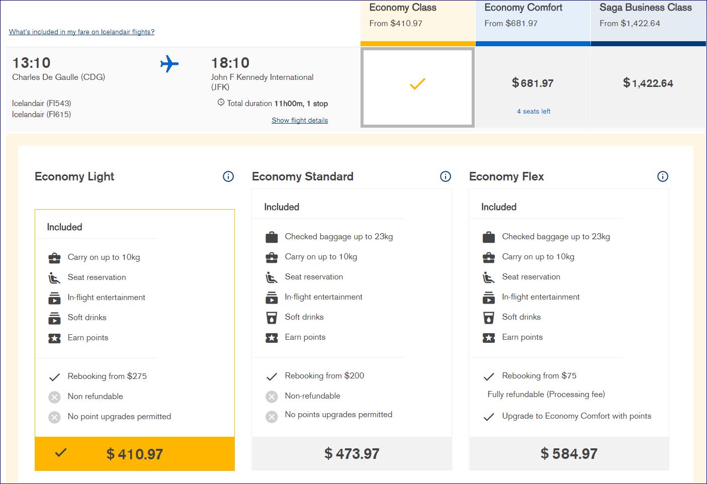Open "What's included in my fare" link
Image resolution: width=707 pixels, height=484 pixels.
click(81, 32)
